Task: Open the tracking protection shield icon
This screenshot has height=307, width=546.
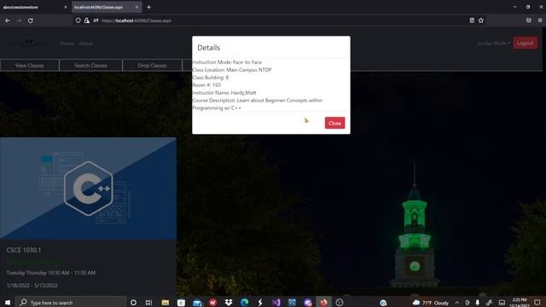Action: pyautogui.click(x=78, y=20)
